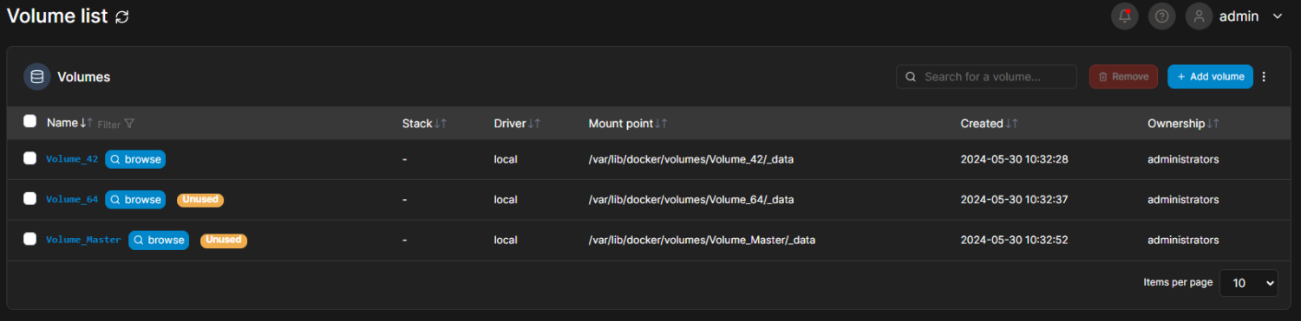Refresh the Volume list with reload icon

(122, 16)
